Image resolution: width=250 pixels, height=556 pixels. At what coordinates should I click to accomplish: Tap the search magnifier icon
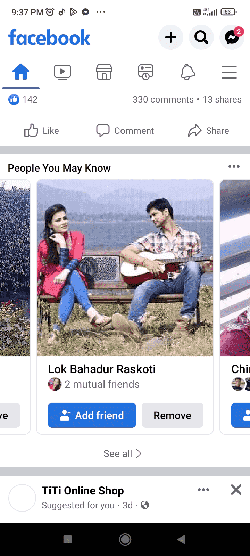pyautogui.click(x=201, y=37)
